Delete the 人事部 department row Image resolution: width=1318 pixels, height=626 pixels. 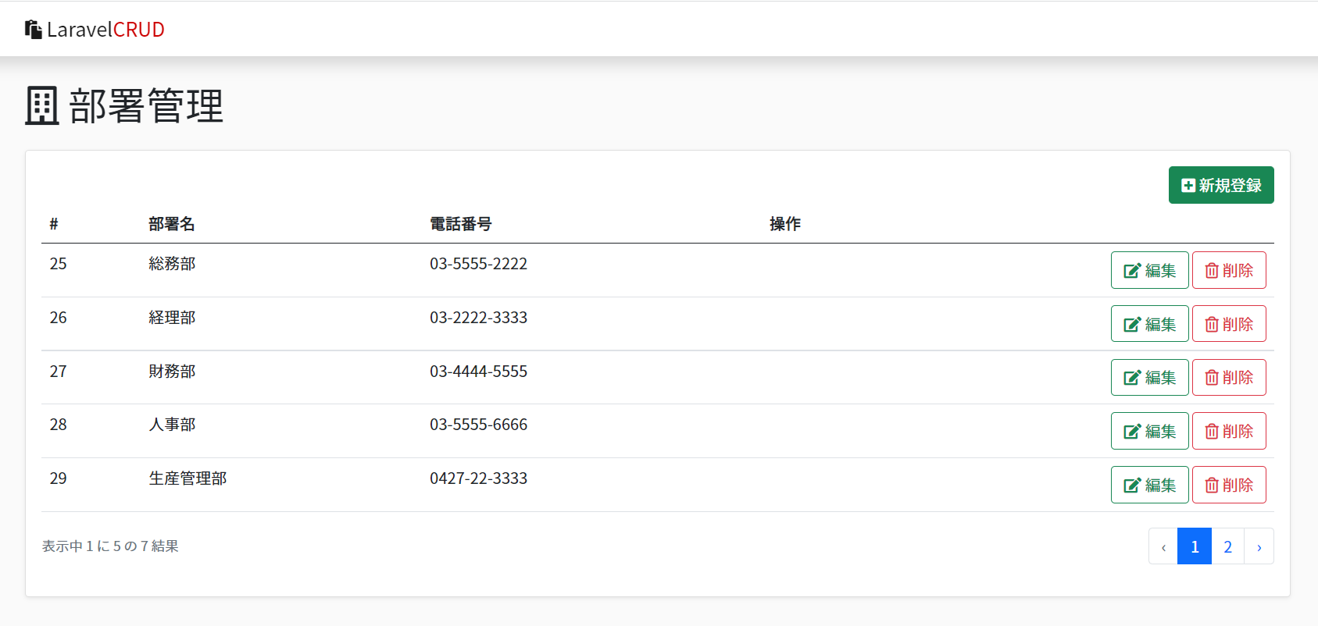pyautogui.click(x=1229, y=432)
